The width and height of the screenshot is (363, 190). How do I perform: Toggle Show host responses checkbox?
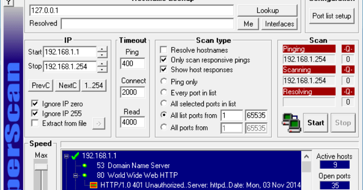coord(164,69)
